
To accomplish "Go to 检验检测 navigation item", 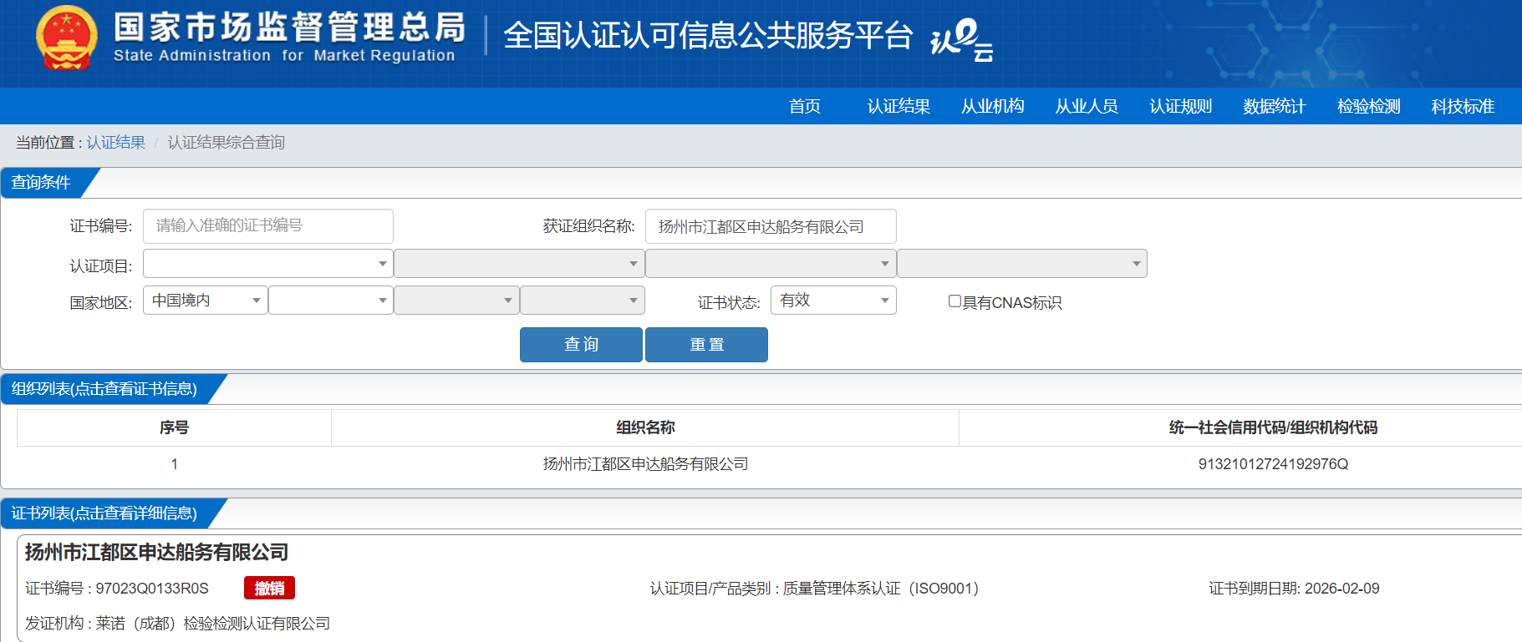I will (x=1368, y=106).
